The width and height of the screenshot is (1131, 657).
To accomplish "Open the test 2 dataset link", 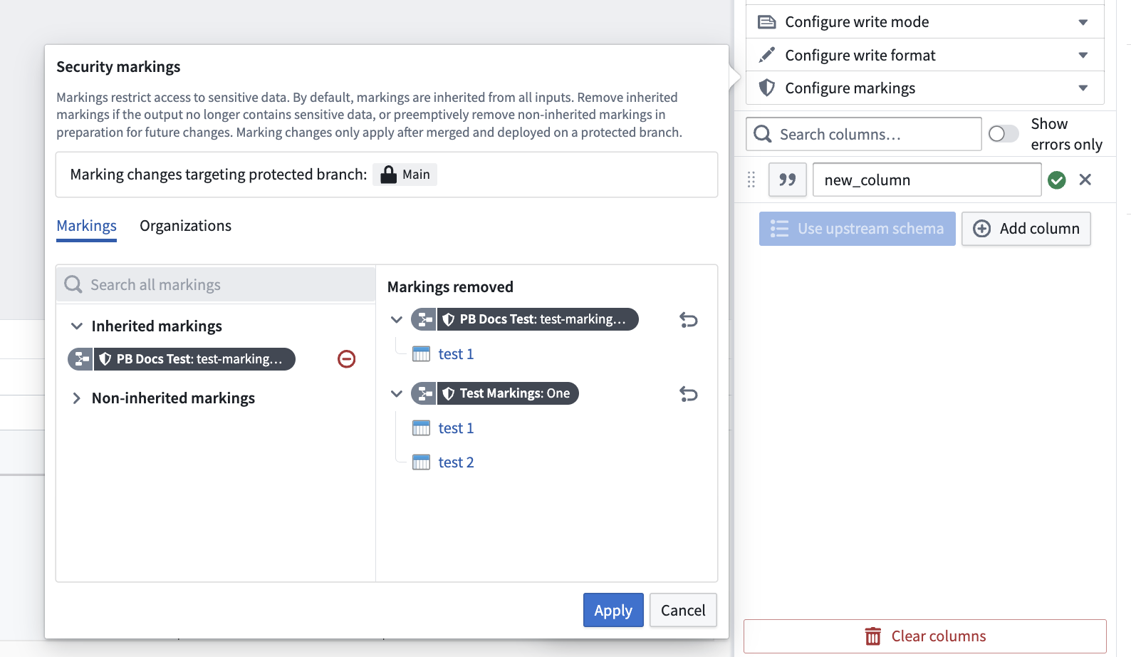I will (x=456, y=462).
